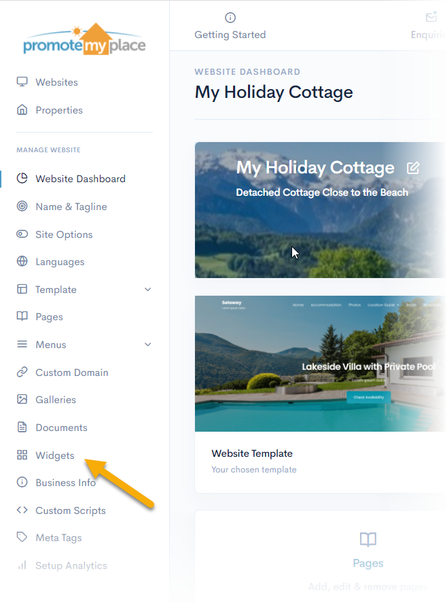Open the Languages menu item
The image size is (447, 603).
click(60, 262)
